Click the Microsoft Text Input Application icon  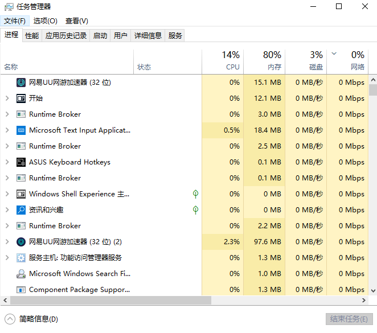[x=21, y=130]
